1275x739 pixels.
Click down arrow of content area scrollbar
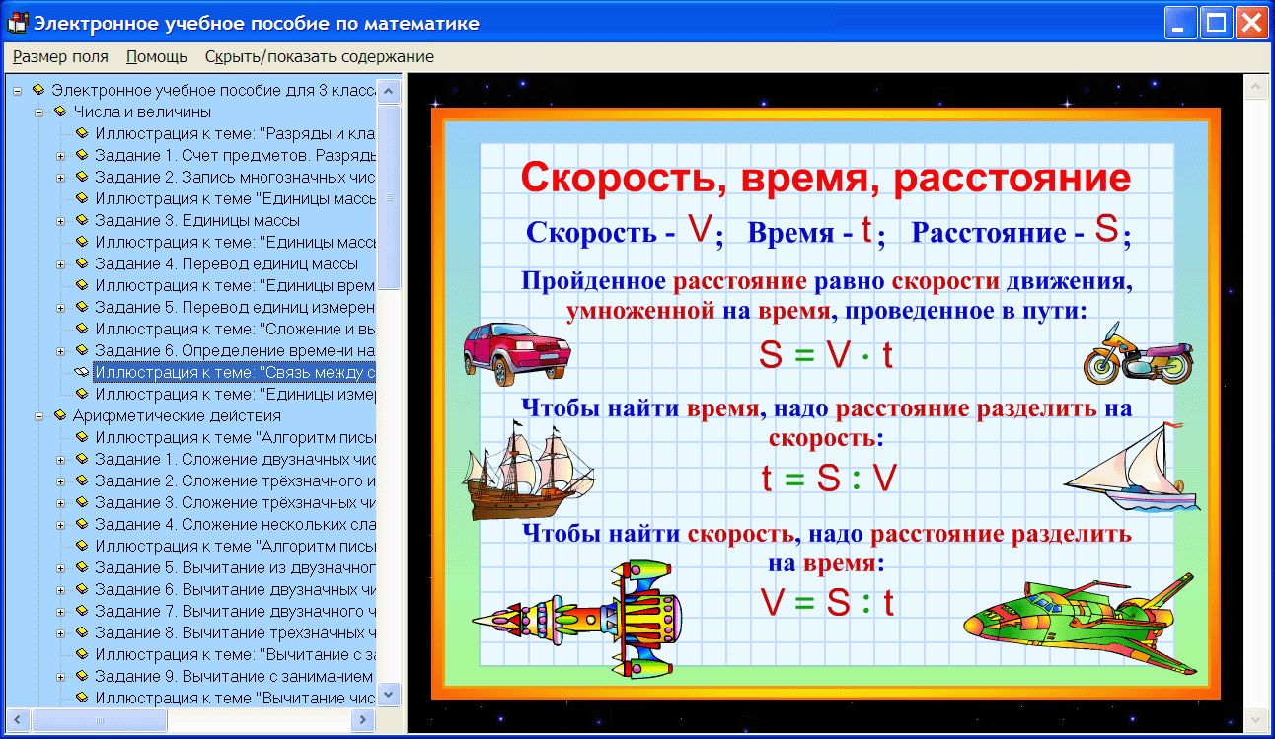click(1256, 719)
